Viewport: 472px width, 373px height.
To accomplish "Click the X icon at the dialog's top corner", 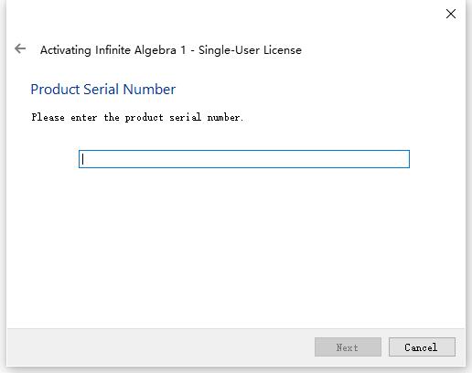I will tap(451, 14).
